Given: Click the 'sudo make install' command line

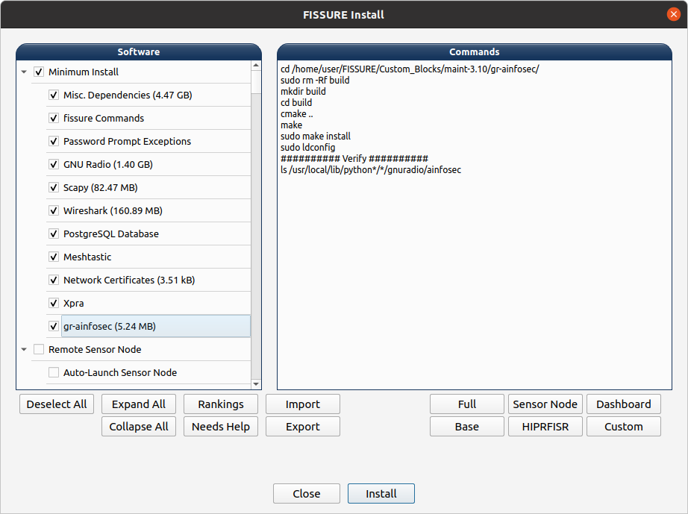Looking at the screenshot, I should pos(316,137).
